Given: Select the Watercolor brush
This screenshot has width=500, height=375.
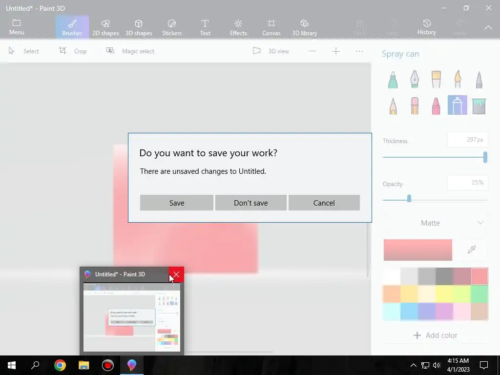Looking at the screenshot, I should coord(458,79).
